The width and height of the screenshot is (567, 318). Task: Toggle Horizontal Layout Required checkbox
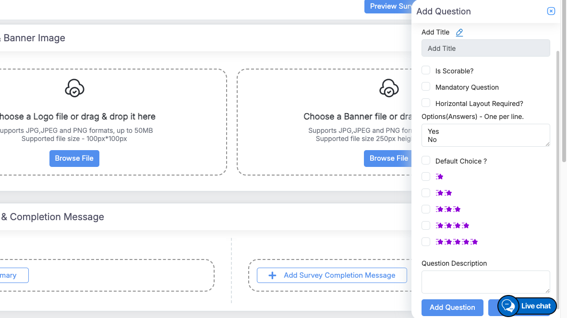[x=426, y=103]
